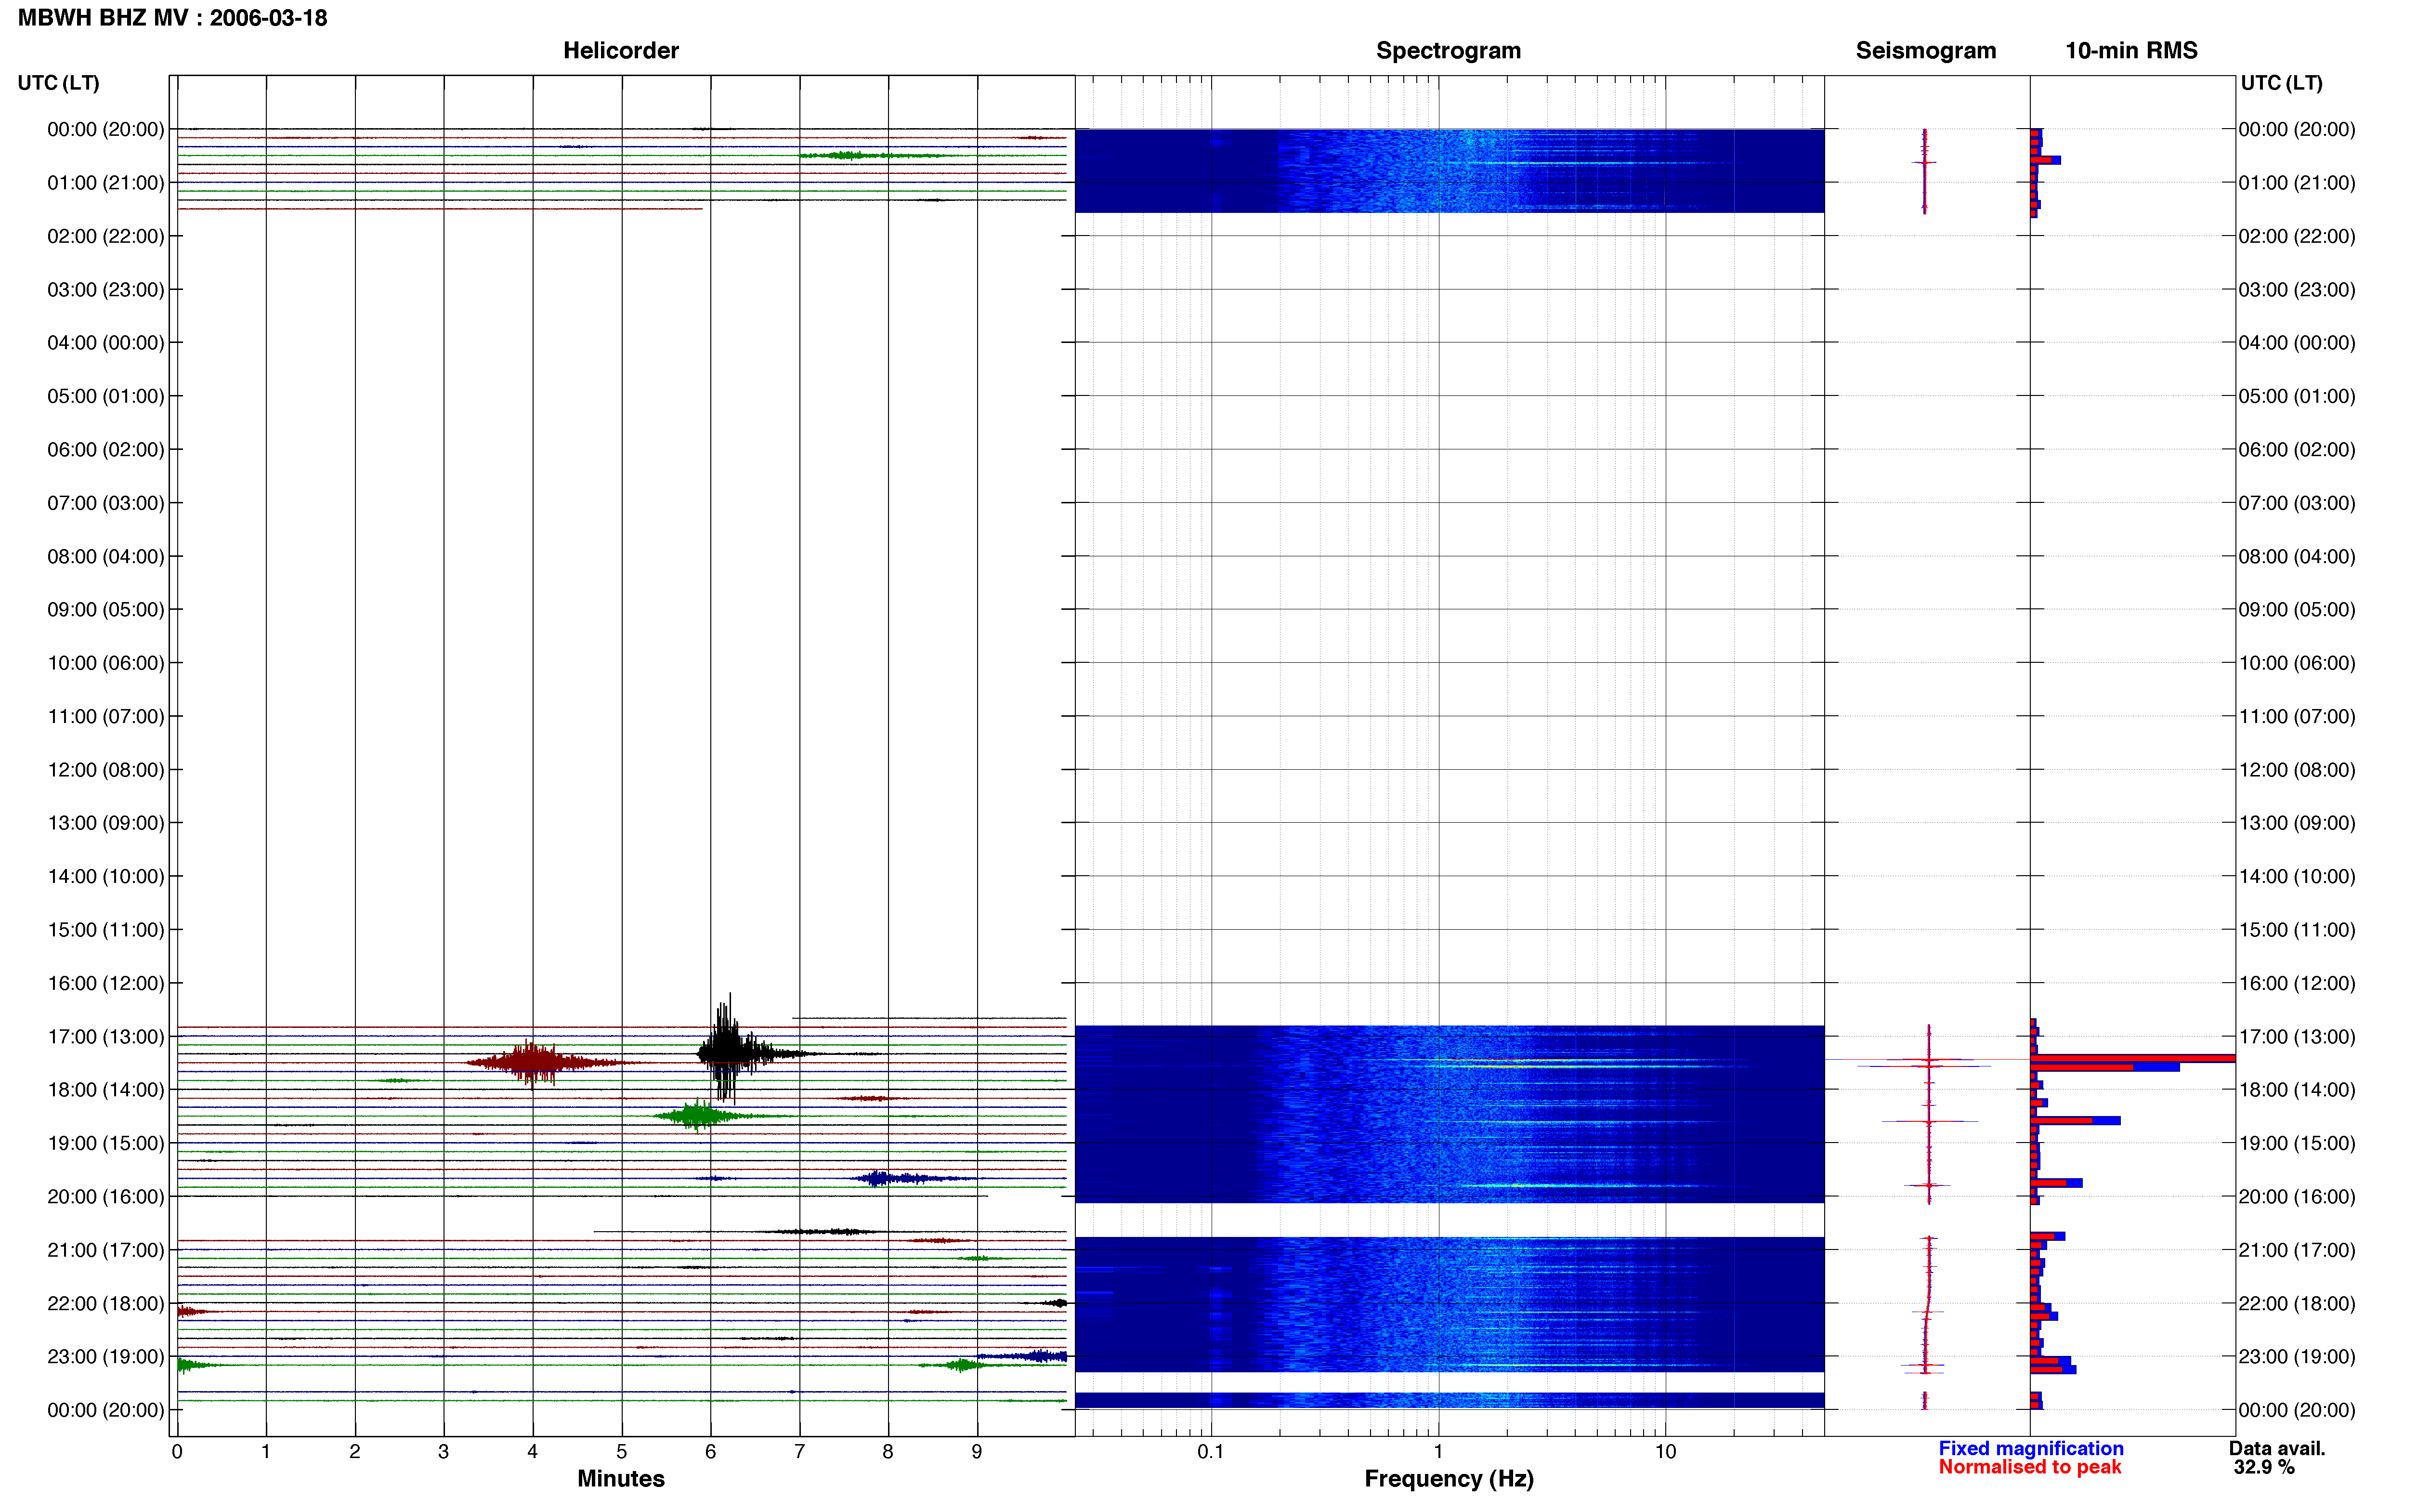The height and width of the screenshot is (1512, 2417).
Task: Click the 'Data avail.' label
Action: click(x=2277, y=1448)
